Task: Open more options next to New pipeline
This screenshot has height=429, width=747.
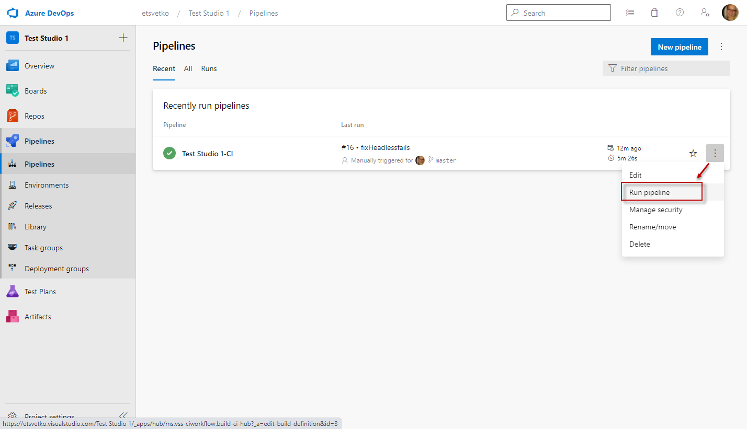Action: tap(721, 47)
